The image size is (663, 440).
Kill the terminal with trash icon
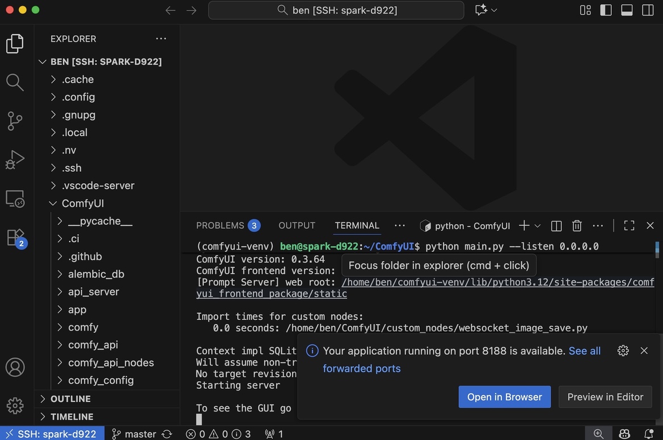577,226
